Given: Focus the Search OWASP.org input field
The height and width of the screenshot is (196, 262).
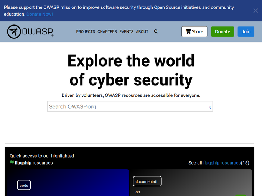Looking at the screenshot, I should pyautogui.click(x=130, y=106).
